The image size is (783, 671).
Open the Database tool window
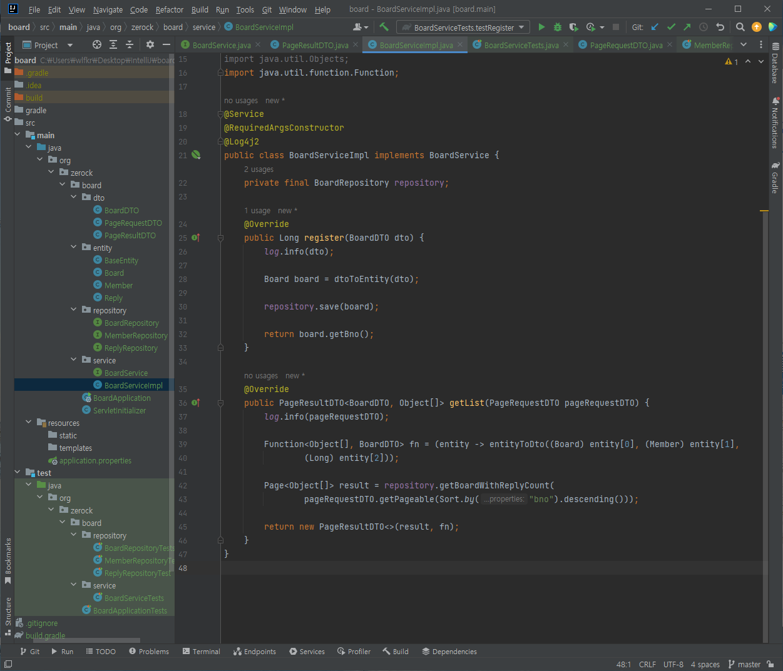click(x=775, y=63)
